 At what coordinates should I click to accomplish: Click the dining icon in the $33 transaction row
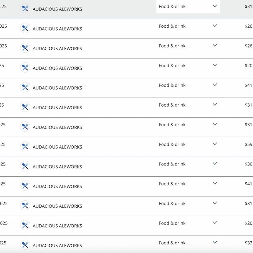(x=25, y=245)
